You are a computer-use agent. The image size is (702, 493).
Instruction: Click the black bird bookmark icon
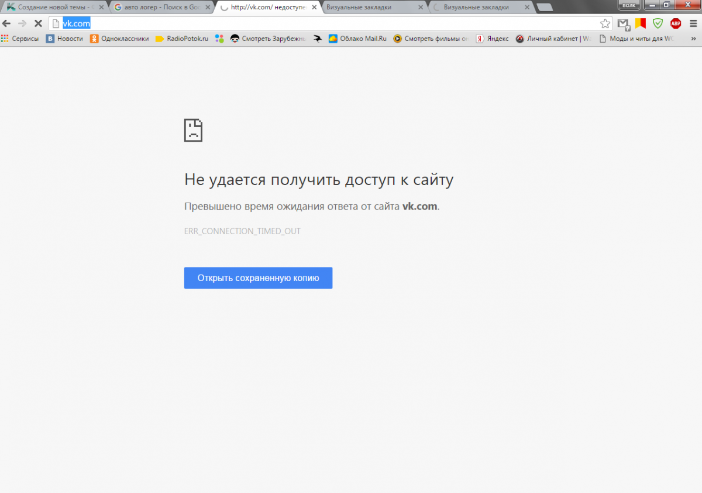[x=318, y=39]
